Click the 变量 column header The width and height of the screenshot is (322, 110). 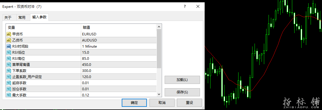click(x=43, y=27)
